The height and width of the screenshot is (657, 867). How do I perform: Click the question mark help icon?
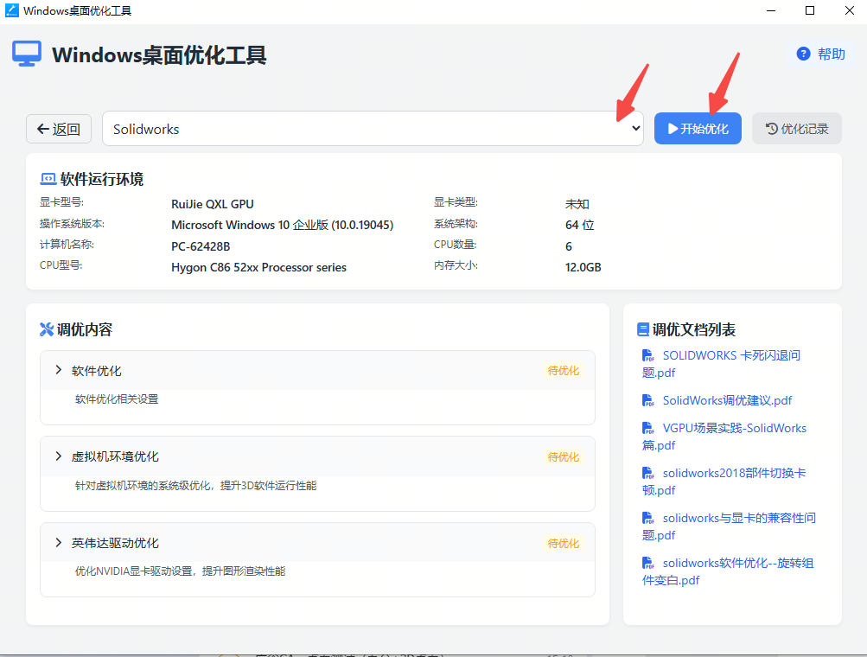click(803, 54)
